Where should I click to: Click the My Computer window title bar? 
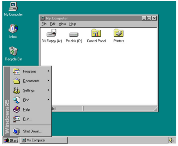[x=99, y=18]
